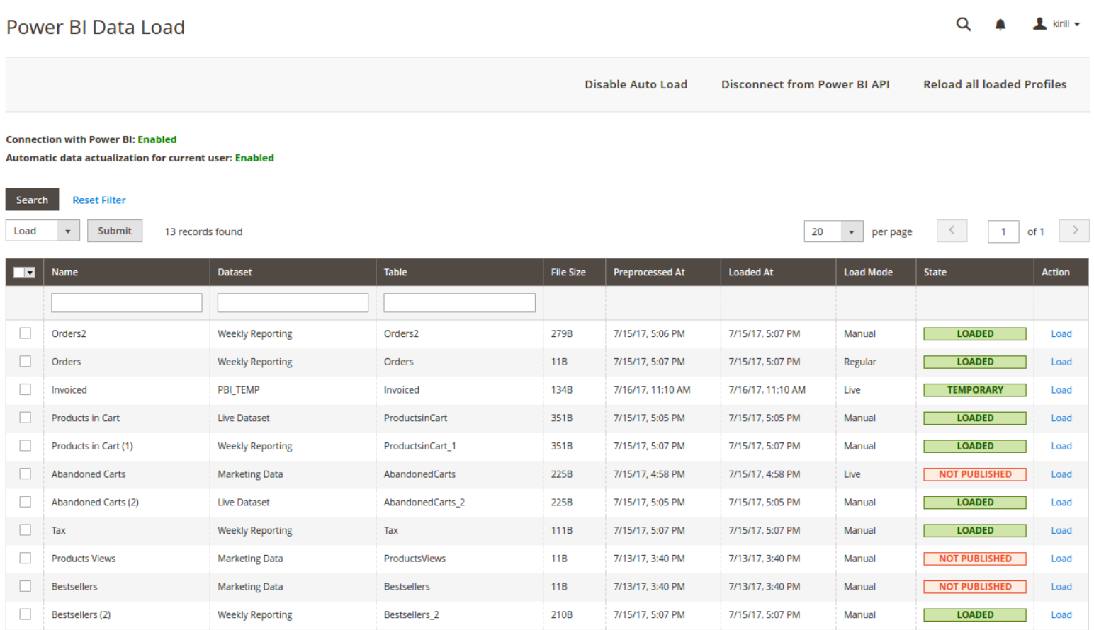
Task: Click the Dataset filter input field
Action: [x=293, y=303]
